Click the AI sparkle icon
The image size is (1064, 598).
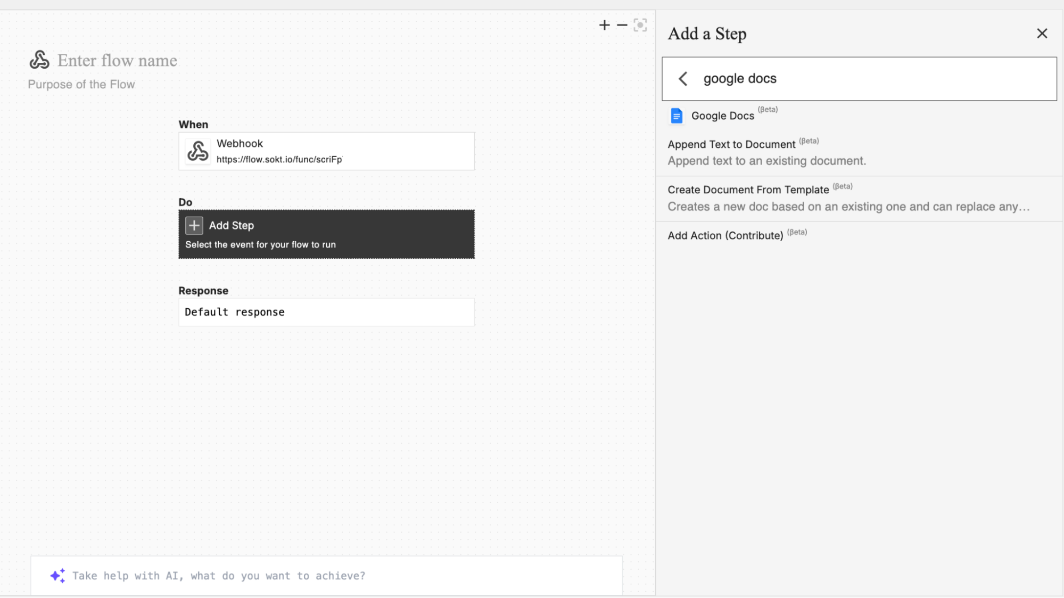[x=57, y=576]
